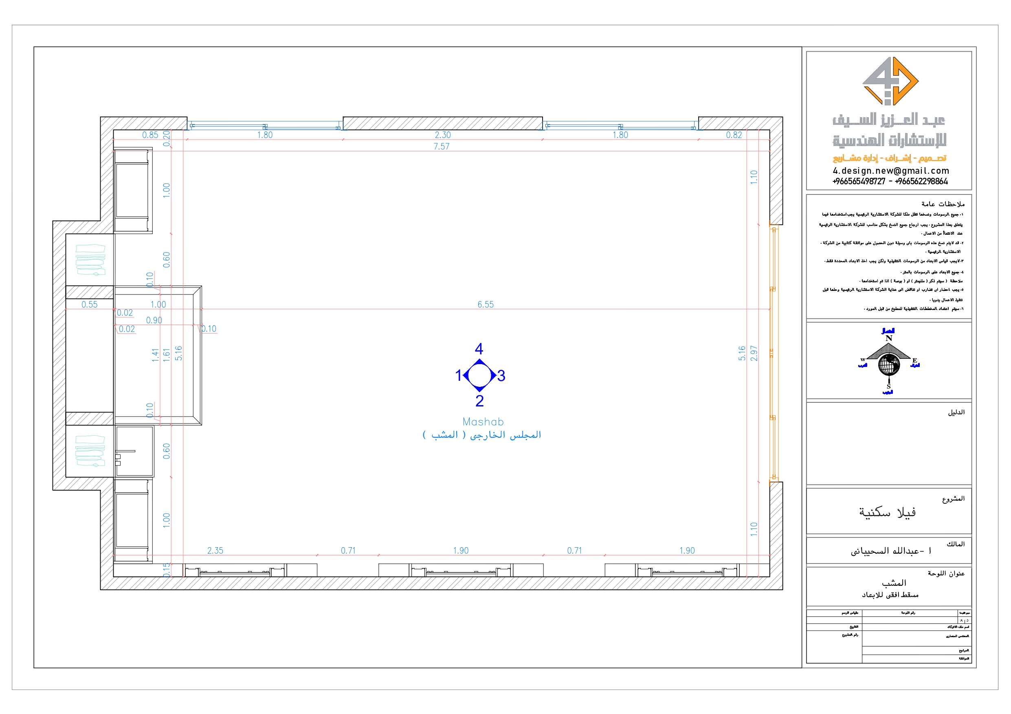The width and height of the screenshot is (1011, 714).
Task: Select the 7.57 overall width dimension
Action: click(441, 146)
